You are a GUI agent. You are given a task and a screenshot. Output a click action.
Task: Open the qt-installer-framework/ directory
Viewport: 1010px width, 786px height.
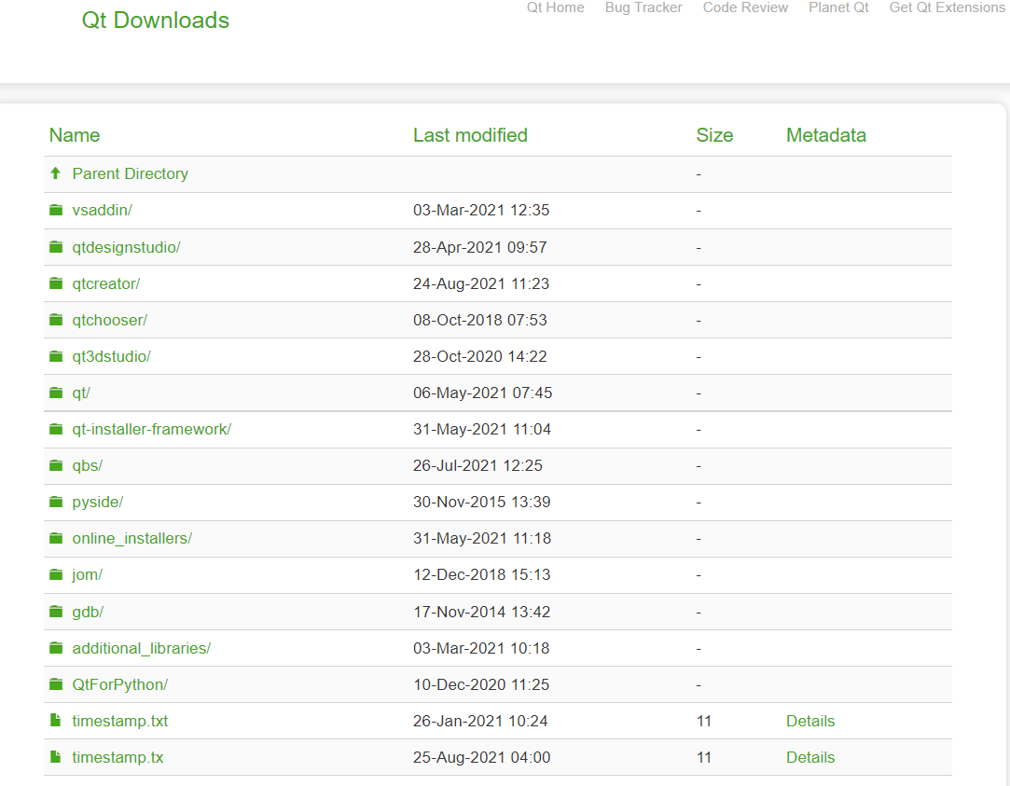[151, 430]
